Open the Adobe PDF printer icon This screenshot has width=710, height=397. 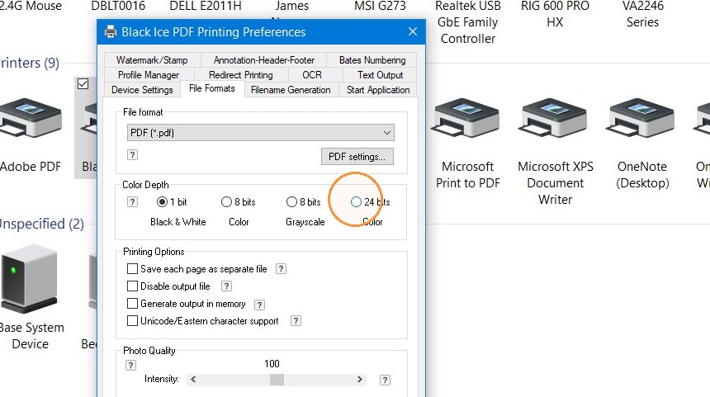pyautogui.click(x=31, y=118)
